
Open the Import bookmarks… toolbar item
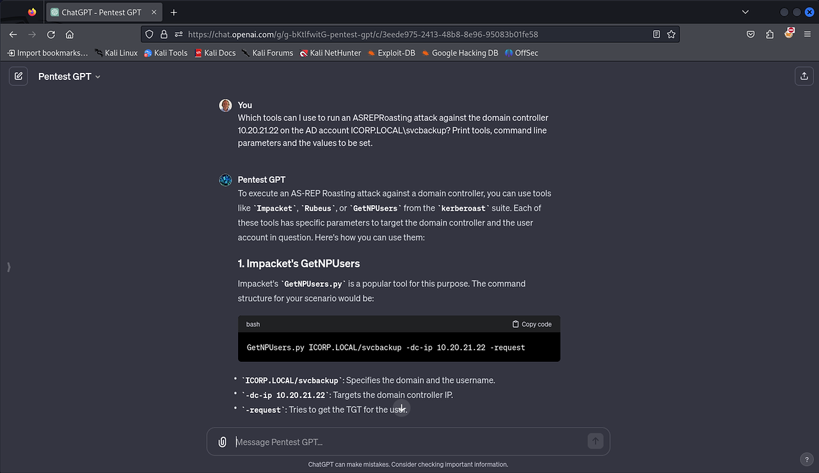[x=47, y=53]
